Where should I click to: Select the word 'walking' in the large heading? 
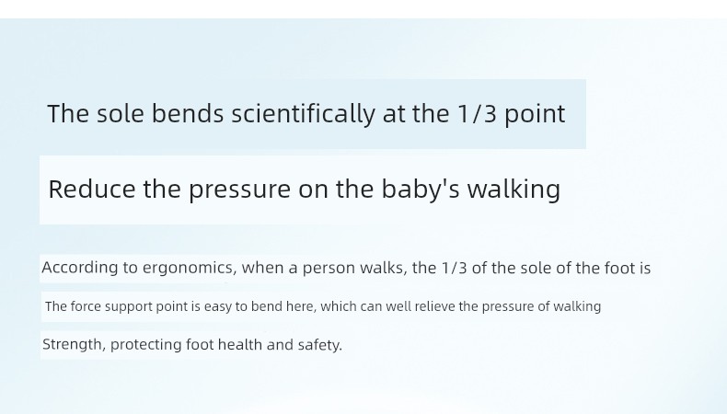tap(514, 190)
